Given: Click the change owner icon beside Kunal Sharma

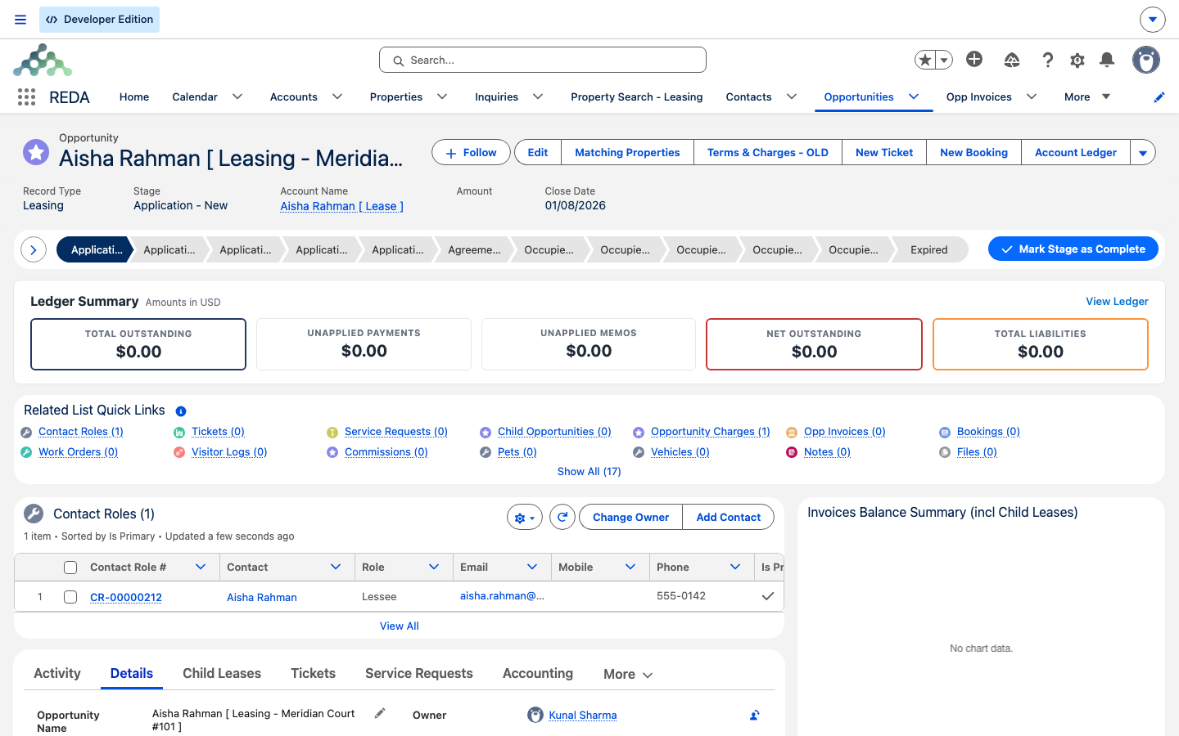Looking at the screenshot, I should (x=754, y=716).
